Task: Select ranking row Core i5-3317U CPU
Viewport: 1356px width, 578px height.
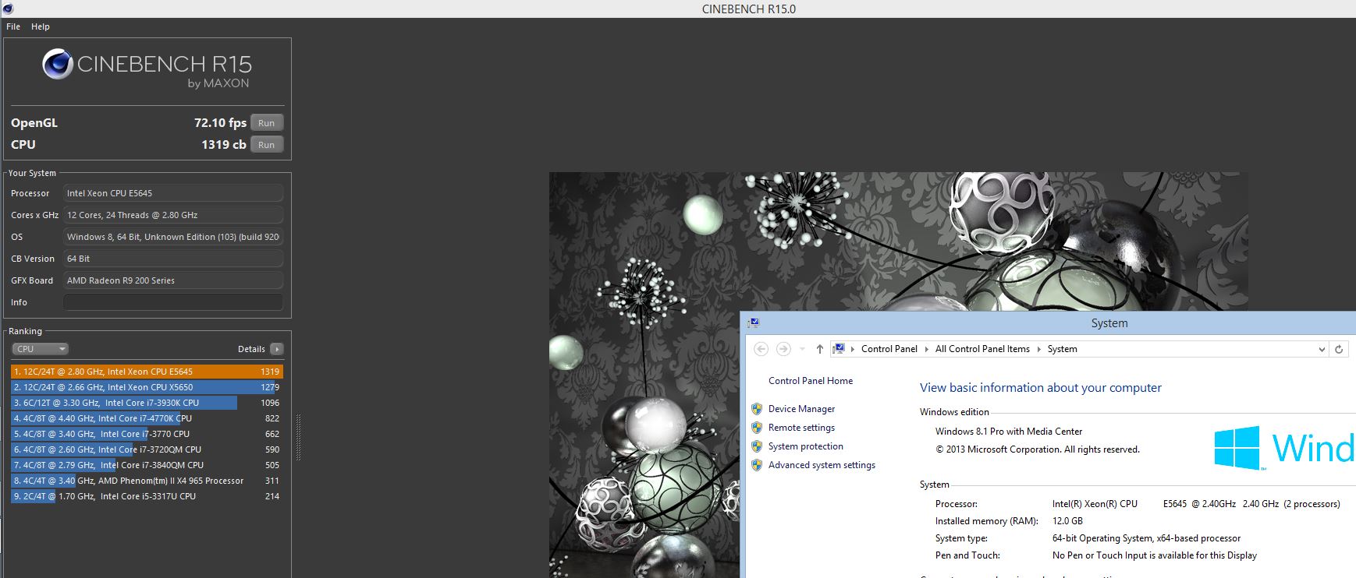Action: [147, 496]
